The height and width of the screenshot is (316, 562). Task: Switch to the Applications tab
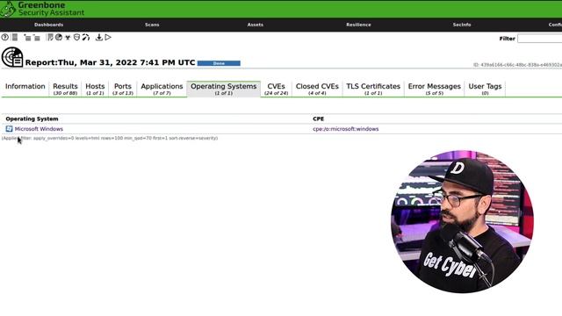162,89
